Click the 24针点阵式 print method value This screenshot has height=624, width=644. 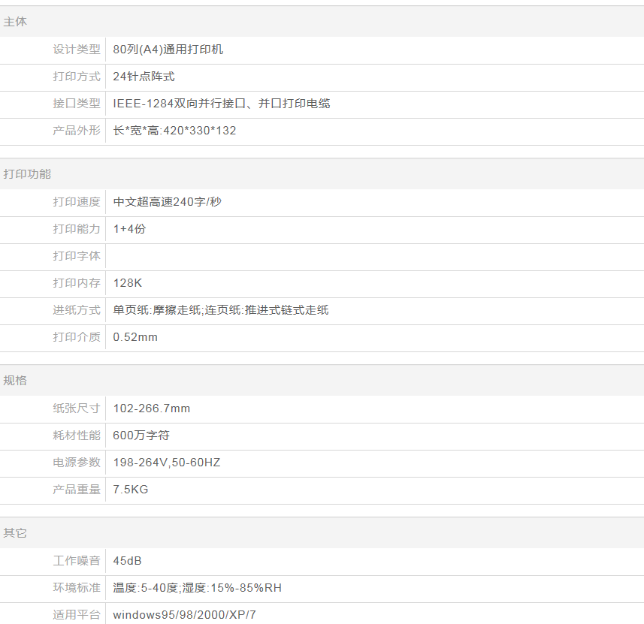144,77
